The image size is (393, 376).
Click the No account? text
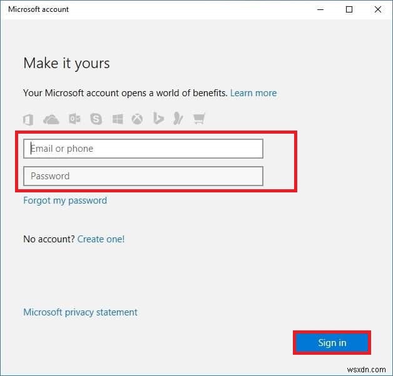point(49,239)
